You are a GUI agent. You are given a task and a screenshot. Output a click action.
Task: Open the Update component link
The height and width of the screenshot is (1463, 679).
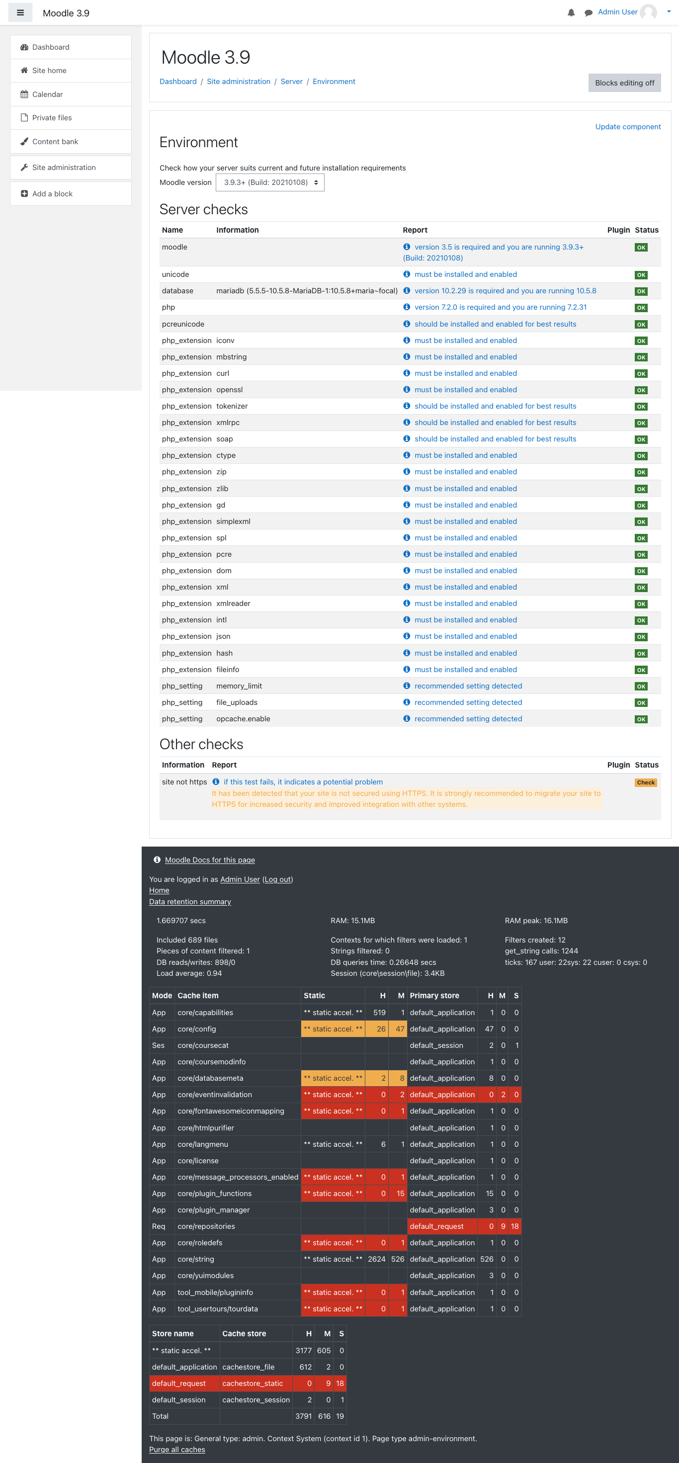[628, 127]
